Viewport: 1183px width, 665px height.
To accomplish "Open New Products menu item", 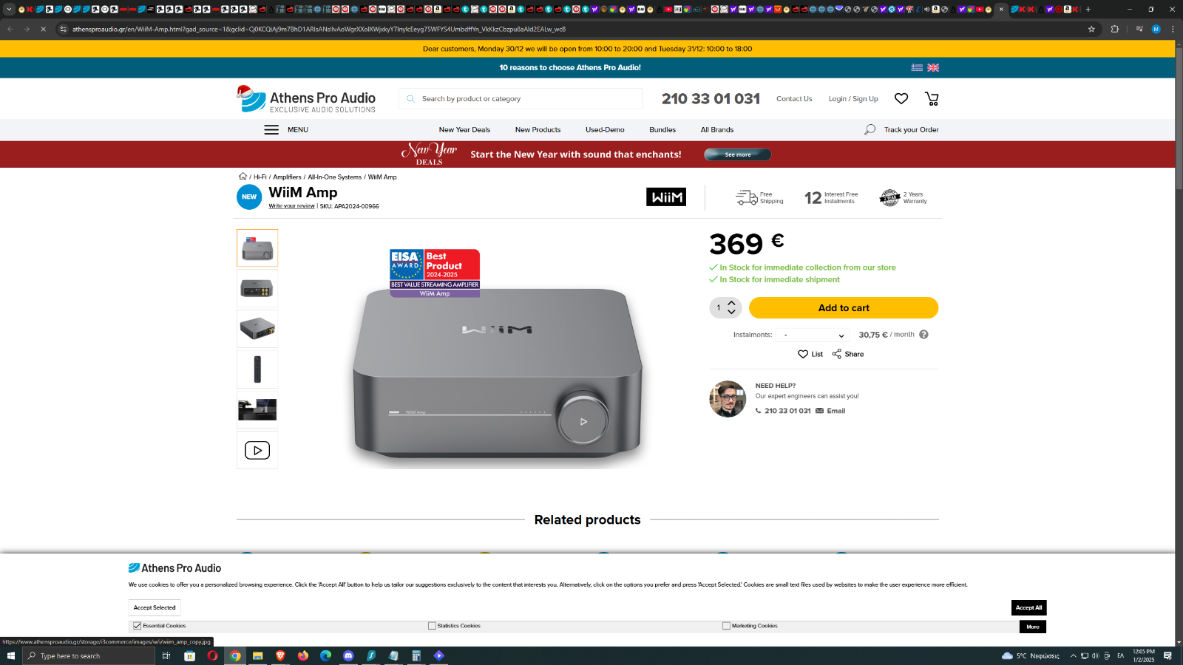I will (x=538, y=129).
